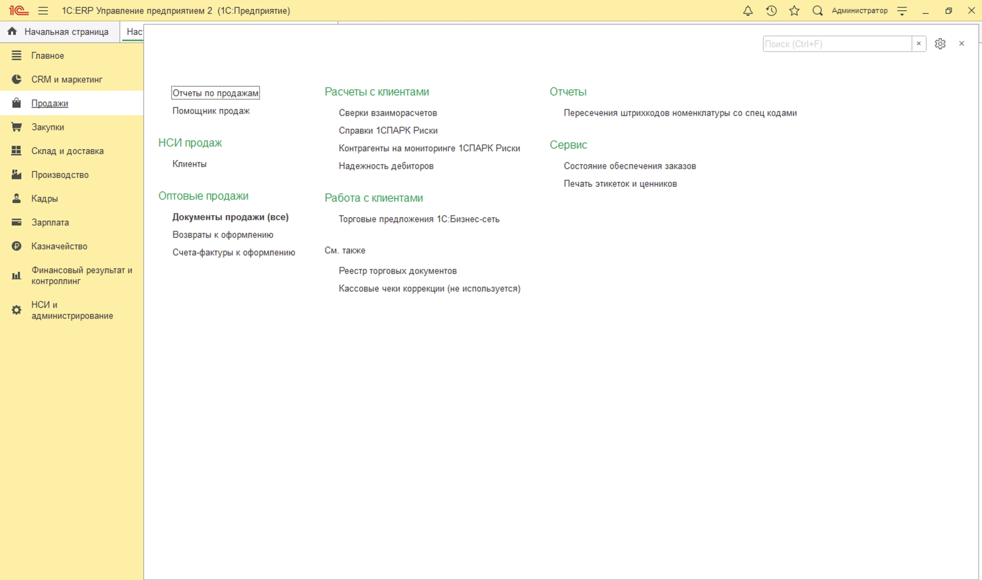This screenshot has width=982, height=580.
Task: Click the Поиск (Ctrl+F) search field
Action: 836,44
